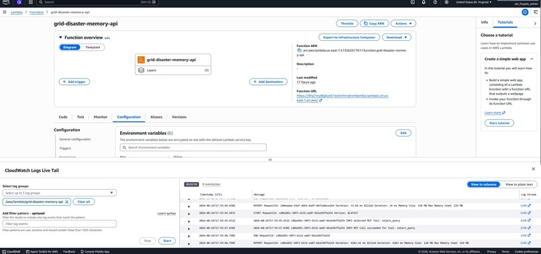Open the Aliases tab
Screen dimensions: 541x254
coord(156,117)
